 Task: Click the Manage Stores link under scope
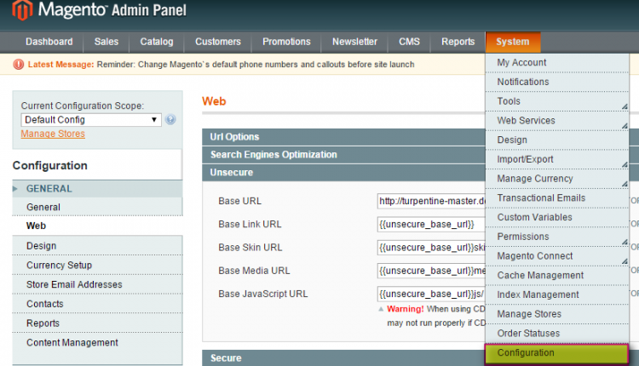pos(53,134)
